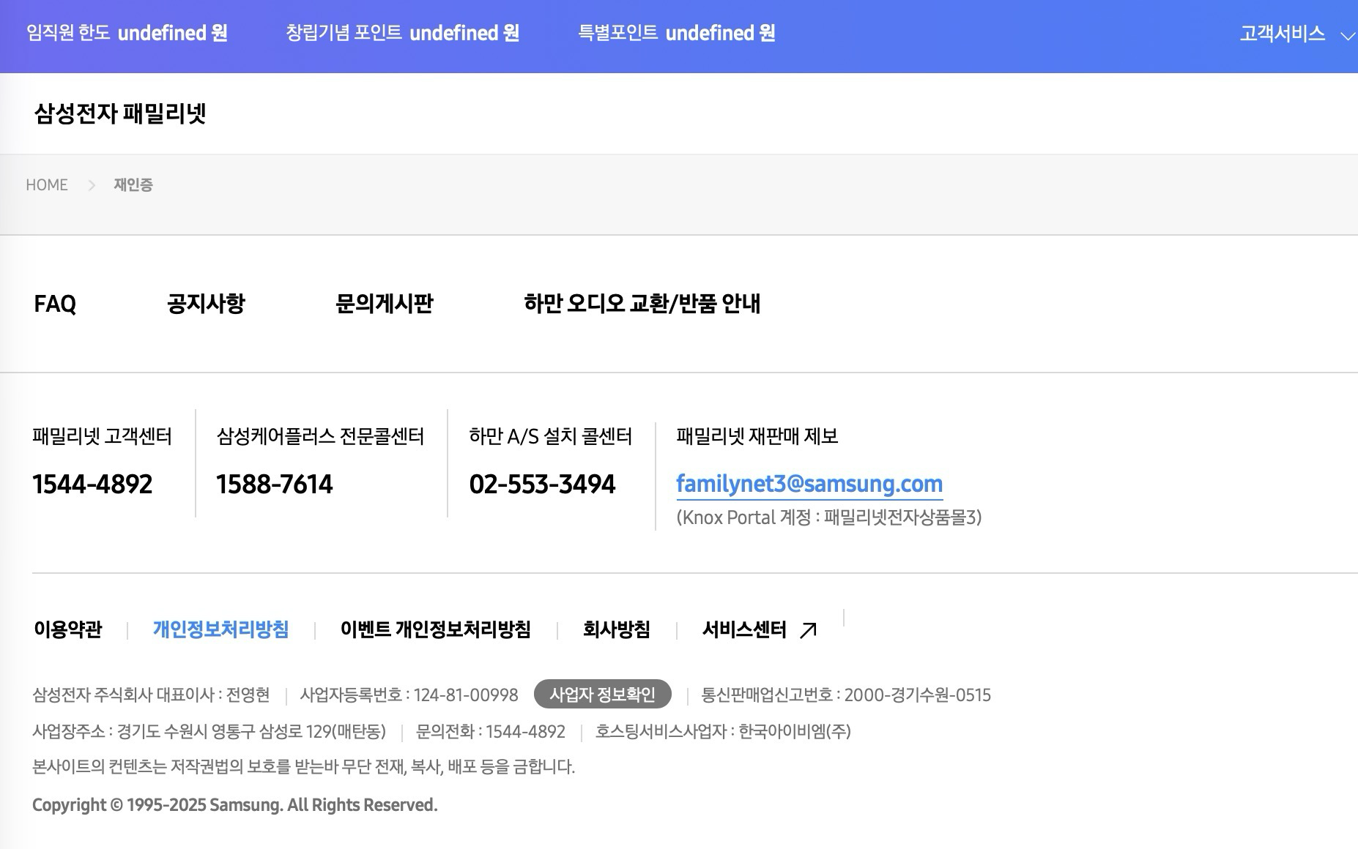Open 하만 오디오 교환/반품 안내
This screenshot has height=849, width=1358.
pos(642,304)
